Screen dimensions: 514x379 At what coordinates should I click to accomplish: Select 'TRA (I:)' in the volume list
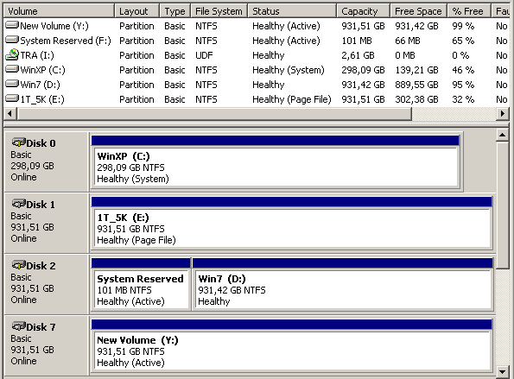coord(37,55)
